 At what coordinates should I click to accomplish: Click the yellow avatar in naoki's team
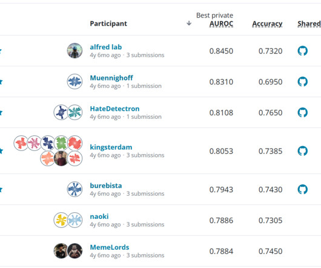61,220
